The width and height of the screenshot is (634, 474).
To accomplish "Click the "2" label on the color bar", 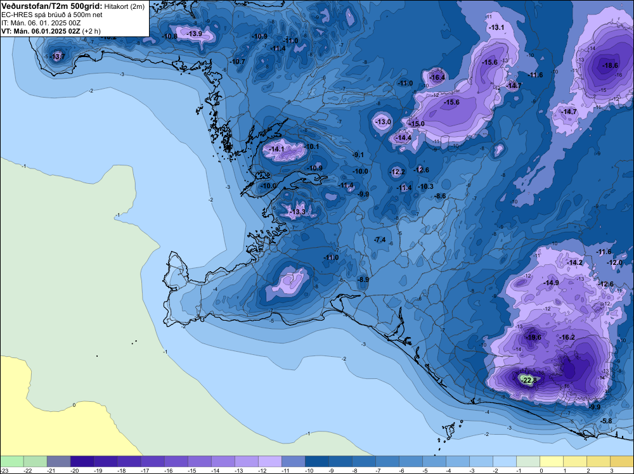I will tap(588, 470).
